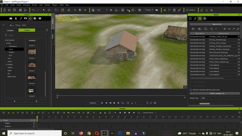242x136 pixels.
Task: Open the Modify attribute sliders tab
Action: coord(190,19)
